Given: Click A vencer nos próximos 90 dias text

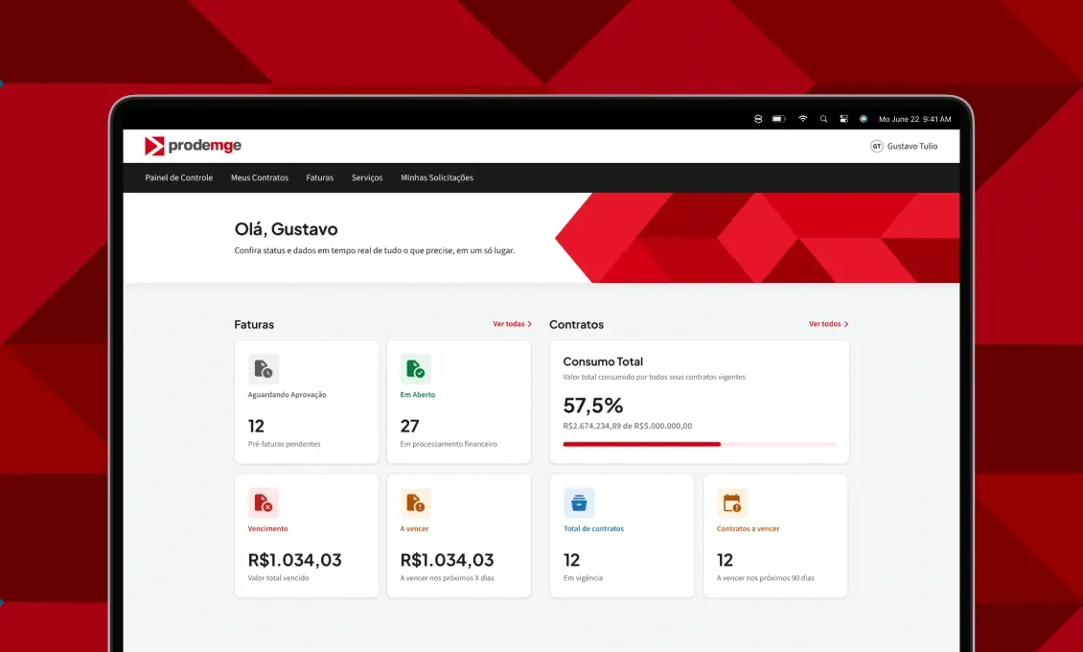Looking at the screenshot, I should point(765,578).
